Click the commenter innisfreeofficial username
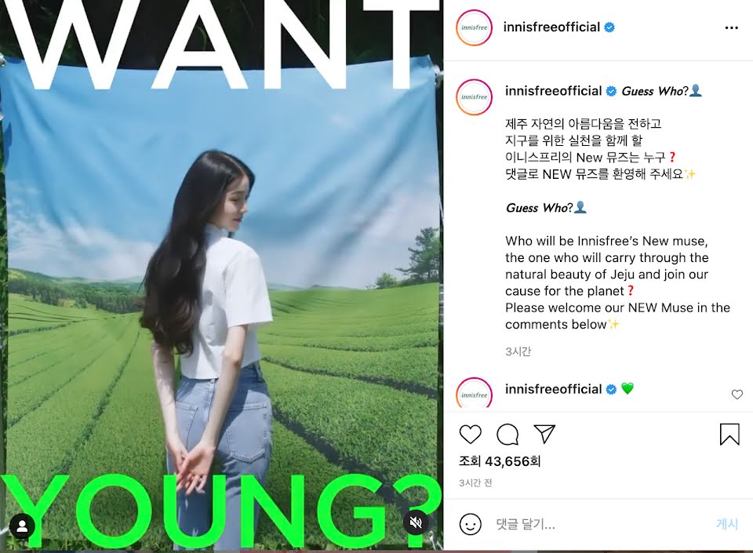 (x=553, y=389)
